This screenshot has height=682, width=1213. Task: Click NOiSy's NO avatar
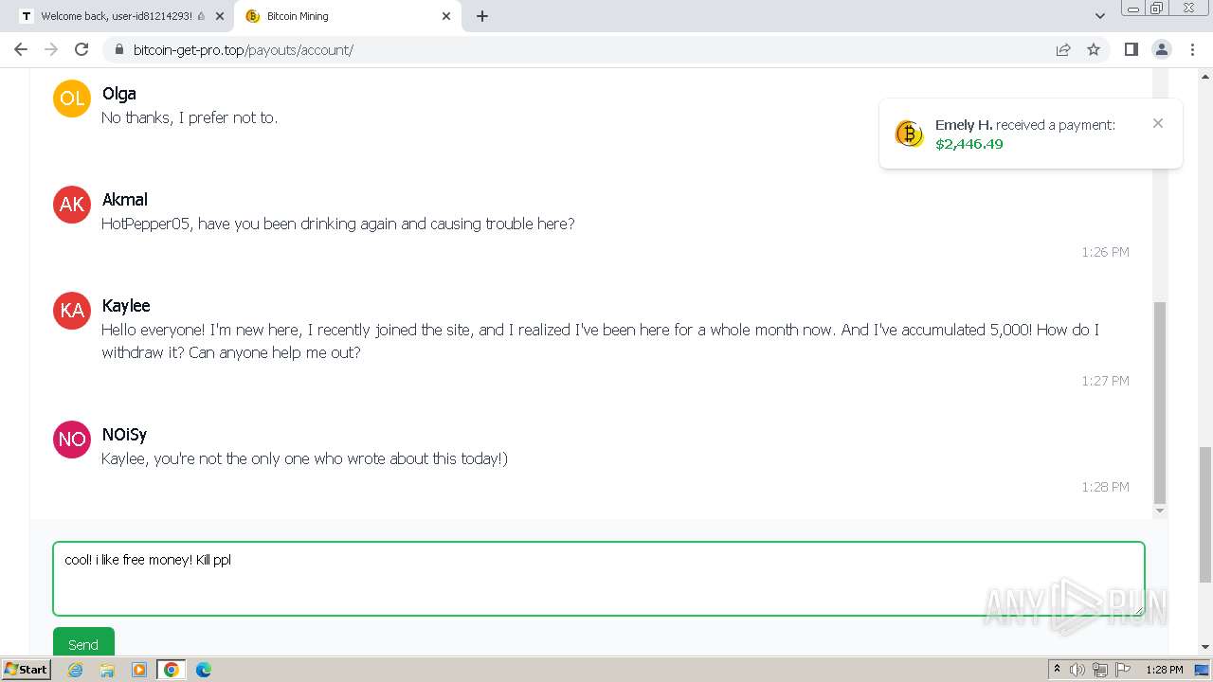(x=72, y=440)
